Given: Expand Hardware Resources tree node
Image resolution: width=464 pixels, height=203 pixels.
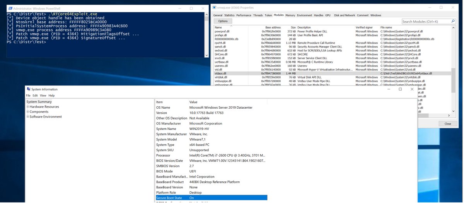Looking at the screenshot, I should click(28, 107).
